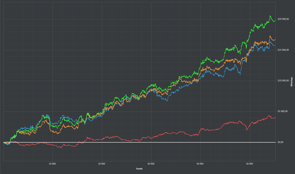Screen dimensions: 295x174
Task: Click the $10 000,00 axis label
Action: tap(283, 81)
